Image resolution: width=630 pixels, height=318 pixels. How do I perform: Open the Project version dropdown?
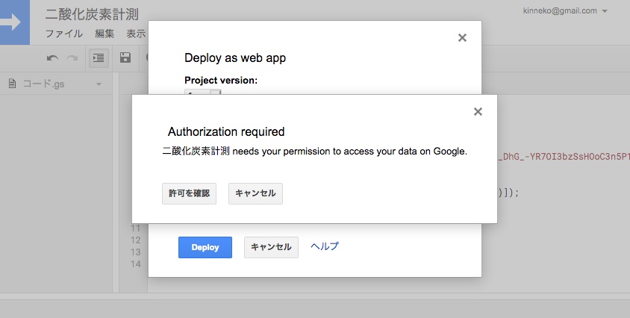point(202,93)
